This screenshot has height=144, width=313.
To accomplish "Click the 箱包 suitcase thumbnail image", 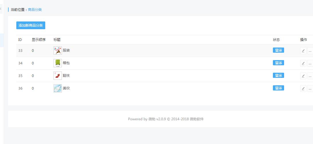I will pyautogui.click(x=58, y=63).
